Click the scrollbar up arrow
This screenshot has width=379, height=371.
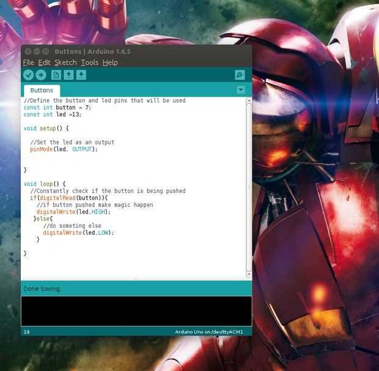249,100
